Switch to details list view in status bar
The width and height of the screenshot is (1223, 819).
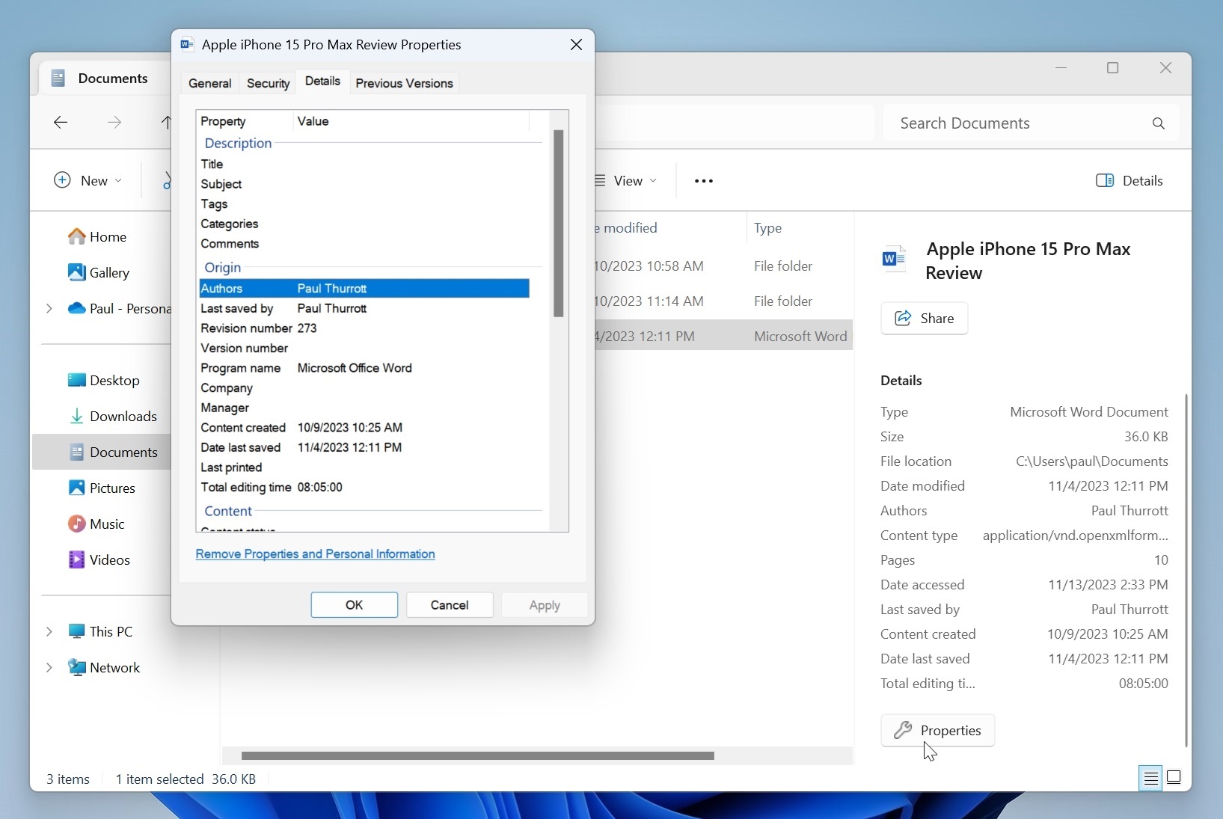[x=1150, y=778]
